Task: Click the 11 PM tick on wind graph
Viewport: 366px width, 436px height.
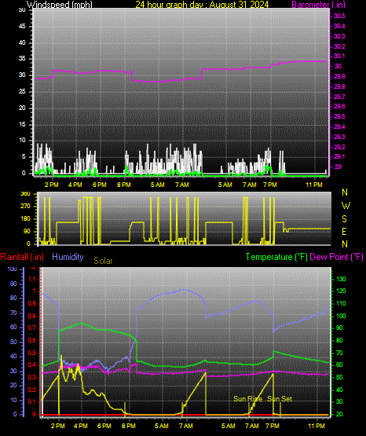Action: point(314,185)
